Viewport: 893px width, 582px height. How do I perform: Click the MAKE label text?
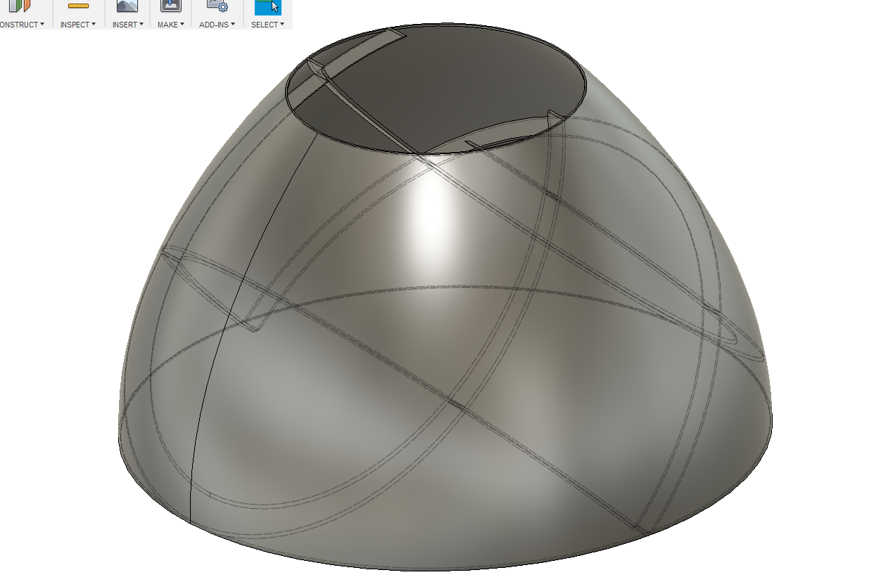[x=168, y=24]
